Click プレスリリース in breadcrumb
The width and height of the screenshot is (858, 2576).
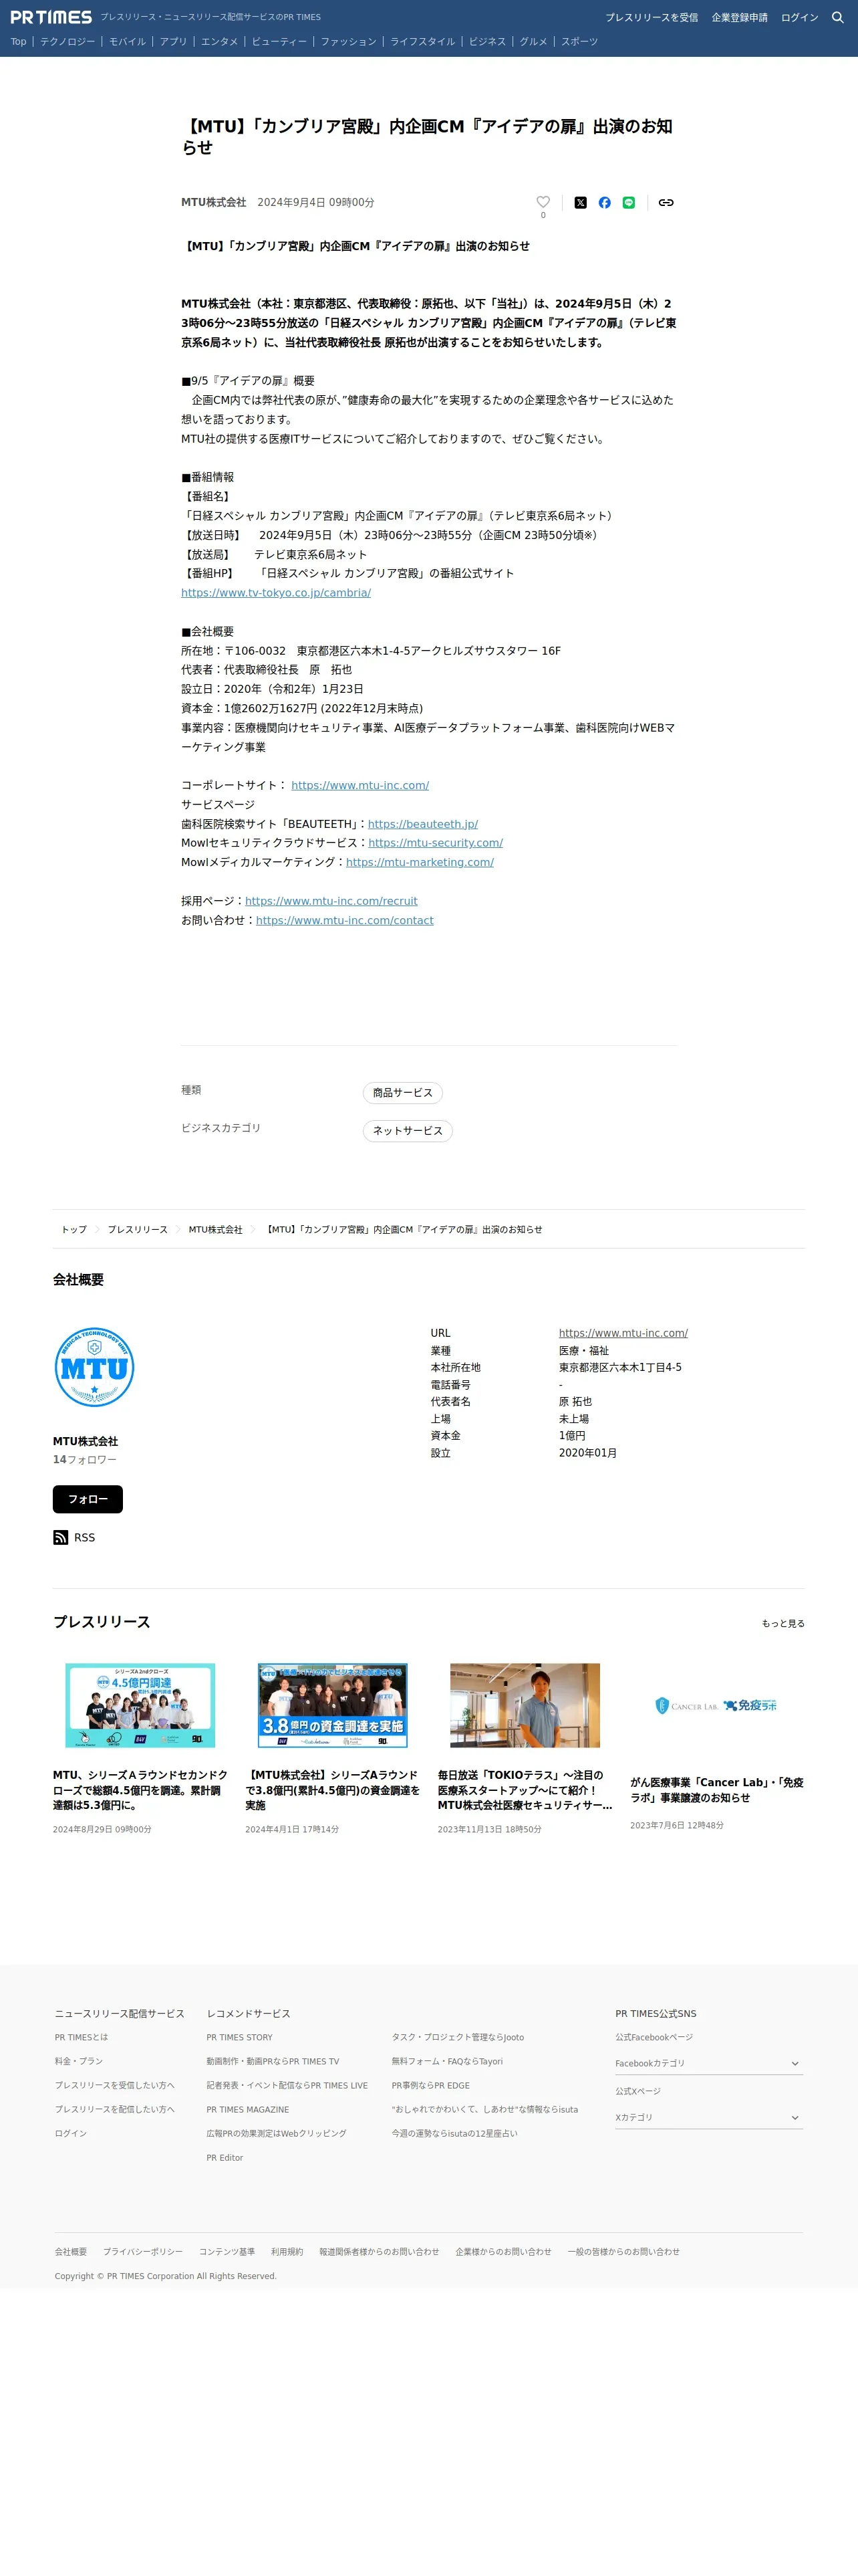click(138, 1230)
